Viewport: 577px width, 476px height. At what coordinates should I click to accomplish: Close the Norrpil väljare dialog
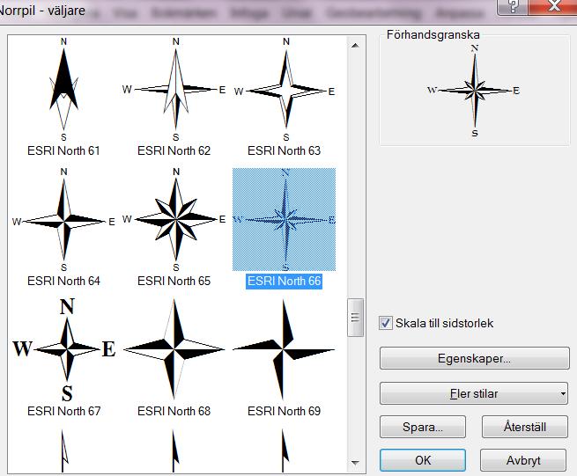point(553,7)
